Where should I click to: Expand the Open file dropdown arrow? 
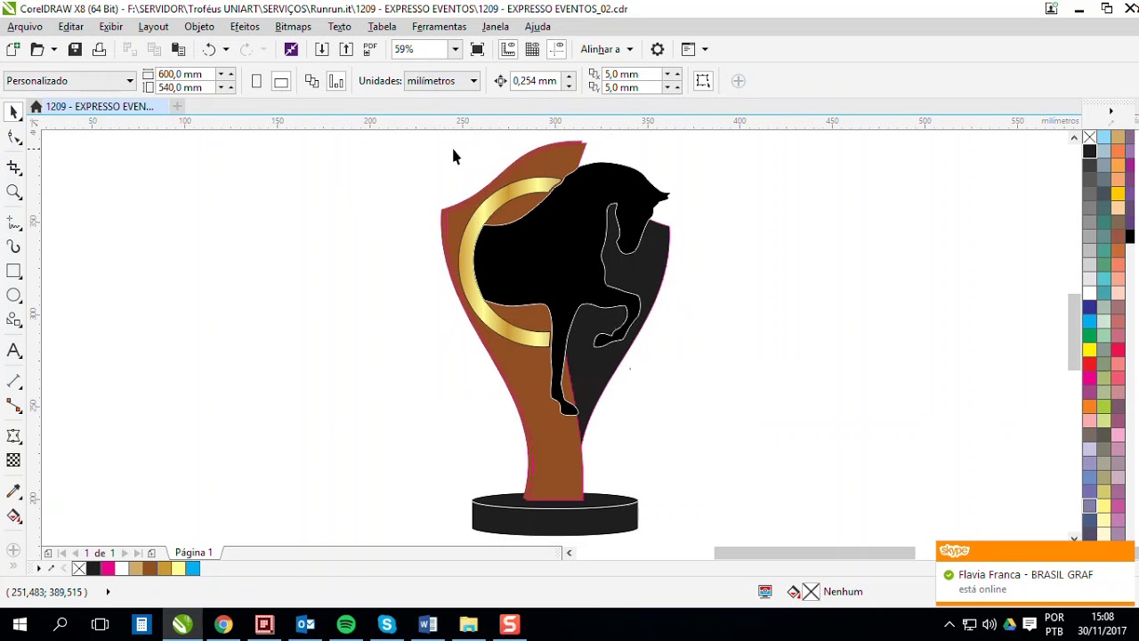53,50
